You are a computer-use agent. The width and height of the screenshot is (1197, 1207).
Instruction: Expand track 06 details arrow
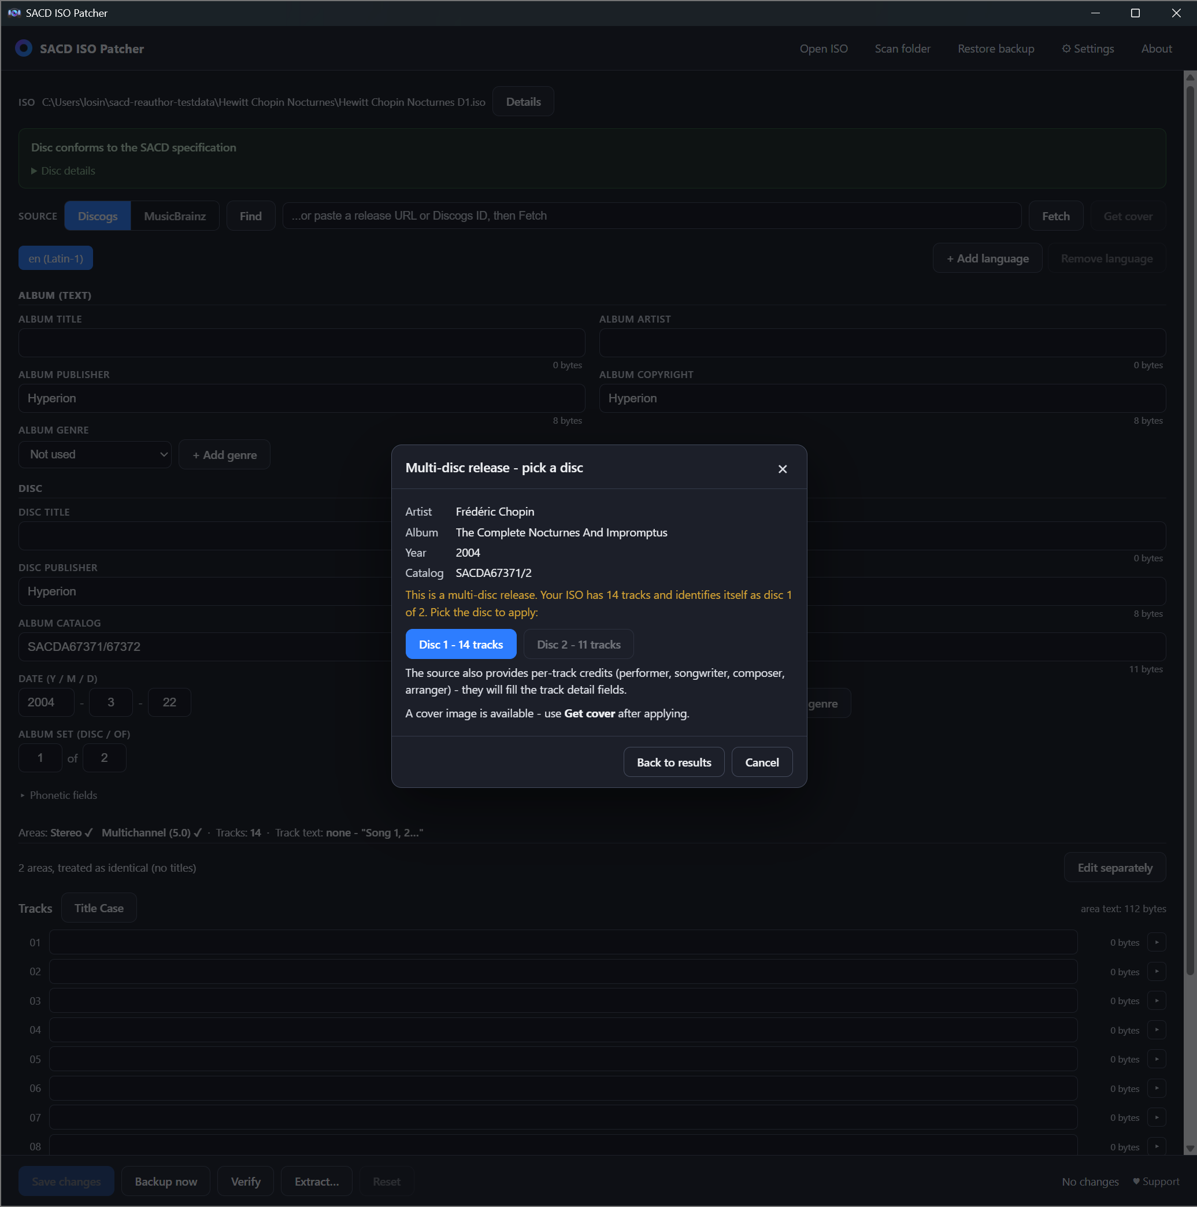(1157, 1088)
